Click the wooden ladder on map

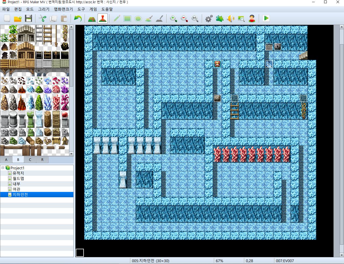tap(235, 111)
